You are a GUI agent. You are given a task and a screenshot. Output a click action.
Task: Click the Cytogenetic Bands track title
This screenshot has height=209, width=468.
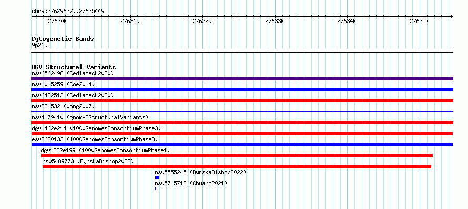point(63,39)
